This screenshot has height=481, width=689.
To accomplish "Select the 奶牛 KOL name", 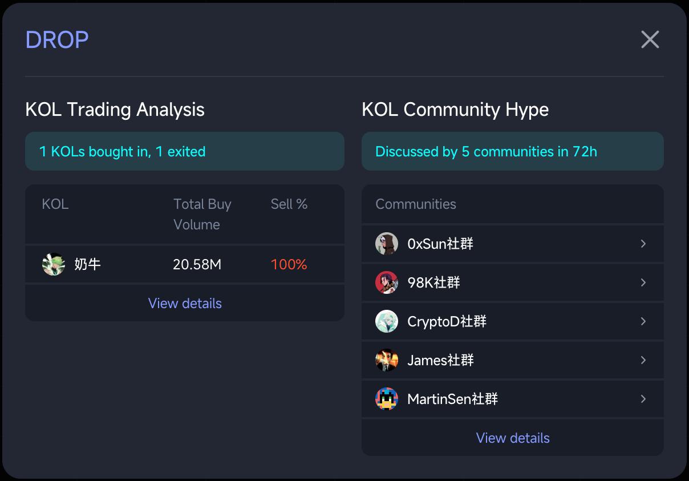I will point(87,264).
